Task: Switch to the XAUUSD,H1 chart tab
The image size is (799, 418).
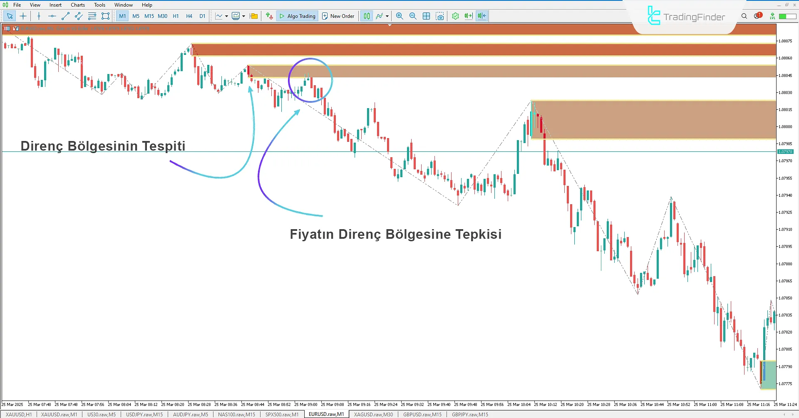Action: (x=19, y=414)
